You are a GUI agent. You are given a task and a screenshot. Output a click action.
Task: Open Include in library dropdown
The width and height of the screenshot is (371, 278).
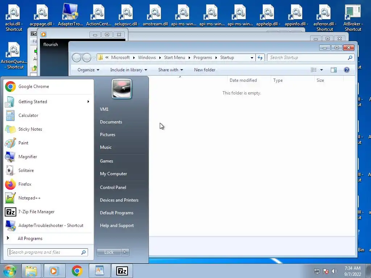[129, 70]
